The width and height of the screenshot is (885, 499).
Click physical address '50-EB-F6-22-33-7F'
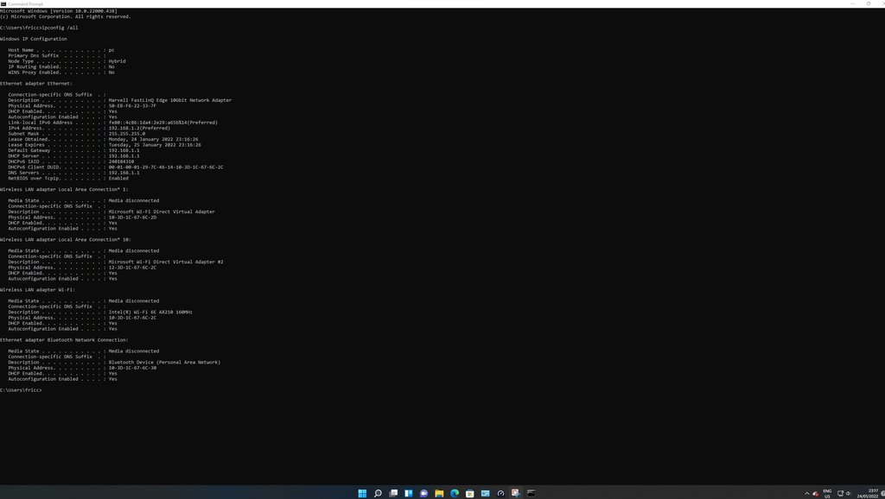[x=132, y=106]
